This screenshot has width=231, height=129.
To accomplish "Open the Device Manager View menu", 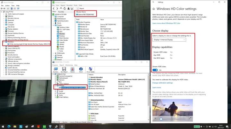I will point(13,5).
